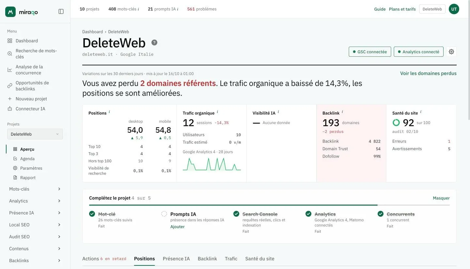Collapse the sidebar panel toggle icon
The width and height of the screenshot is (470, 269).
(61, 11)
